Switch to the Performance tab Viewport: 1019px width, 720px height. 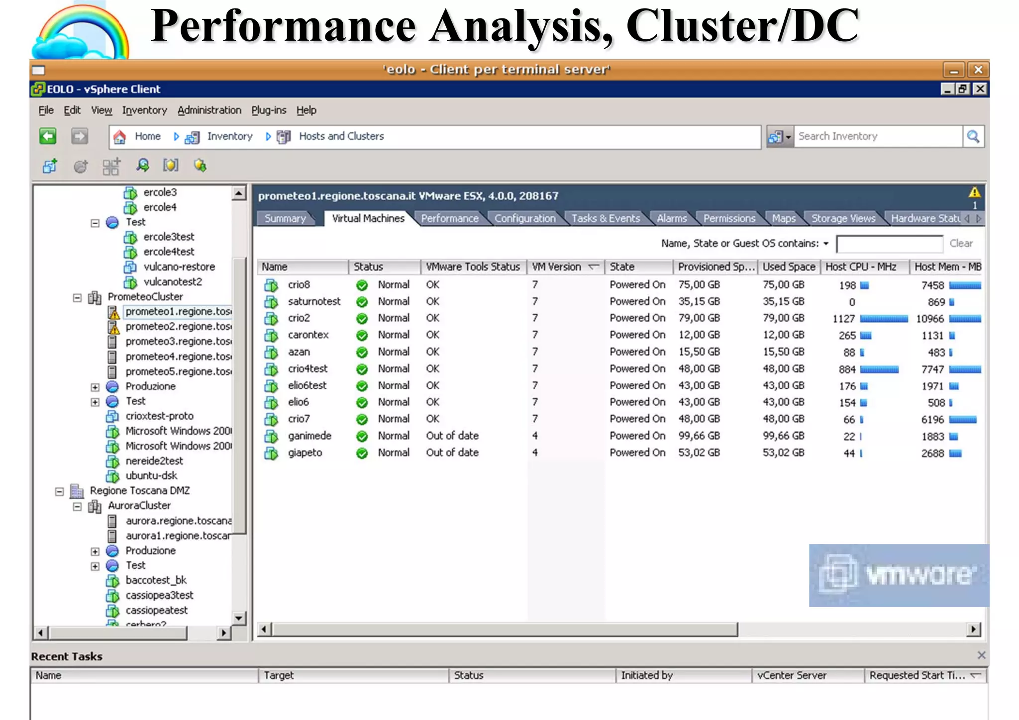point(450,218)
